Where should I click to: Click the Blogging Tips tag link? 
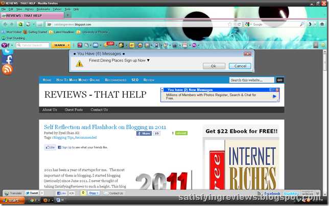pyautogui.click(x=63, y=138)
